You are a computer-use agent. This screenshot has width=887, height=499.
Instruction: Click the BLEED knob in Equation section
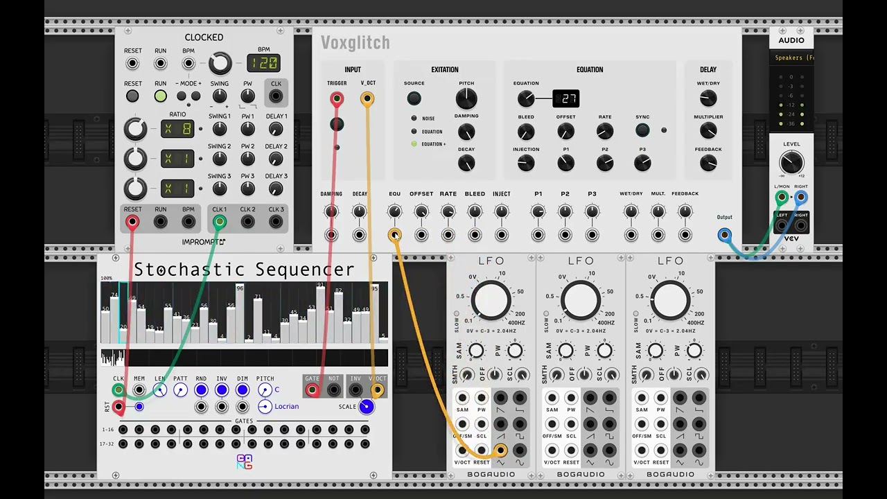coord(526,131)
